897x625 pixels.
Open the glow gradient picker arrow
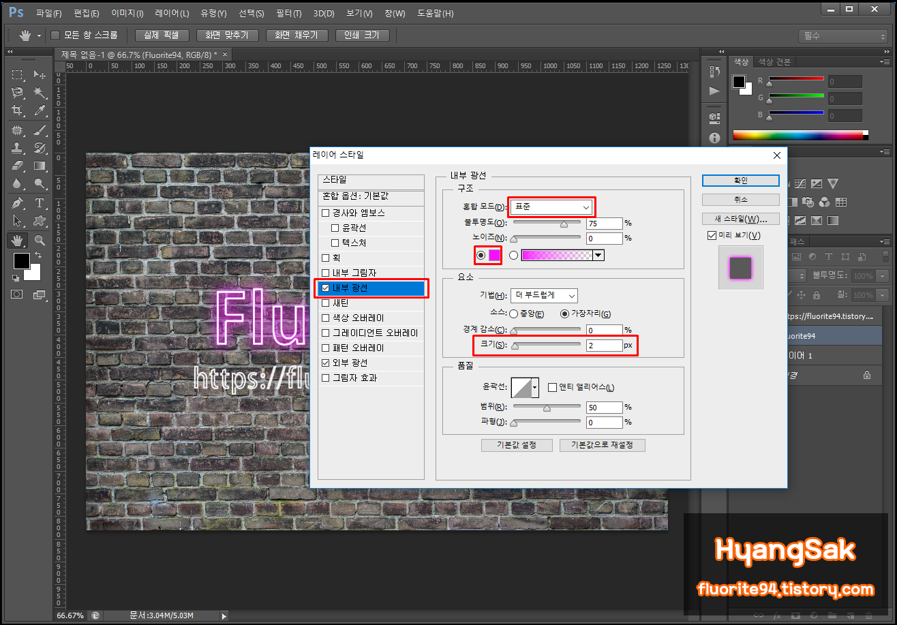598,255
